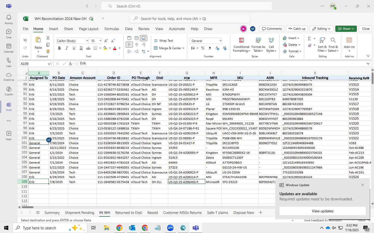The height and width of the screenshot is (233, 374).
Task: Increase font size with larger A icon
Action: click(x=106, y=41)
